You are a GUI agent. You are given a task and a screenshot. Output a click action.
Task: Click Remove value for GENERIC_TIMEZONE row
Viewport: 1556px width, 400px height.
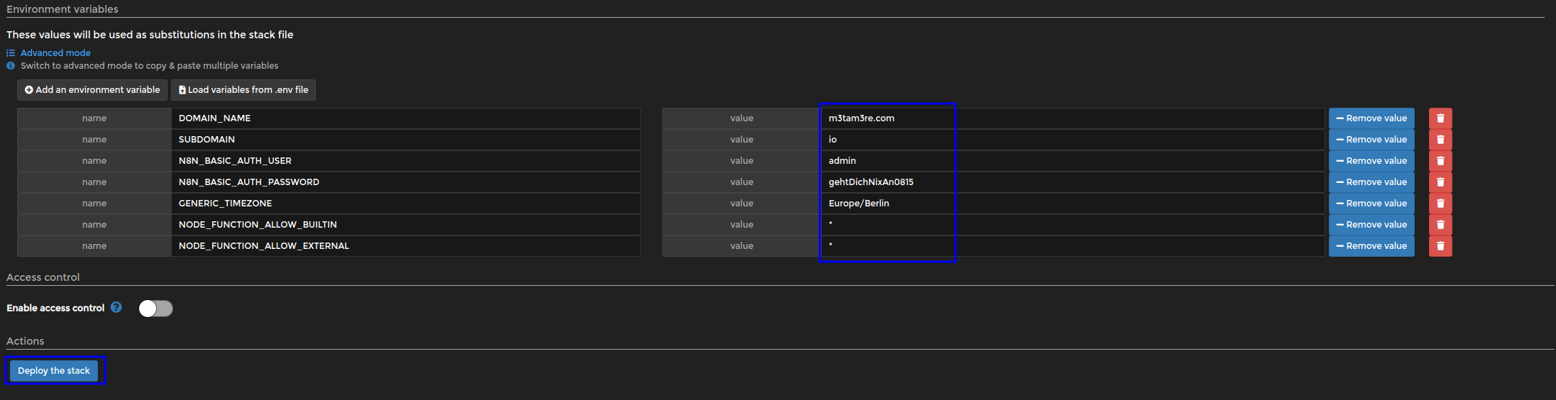coord(1371,204)
